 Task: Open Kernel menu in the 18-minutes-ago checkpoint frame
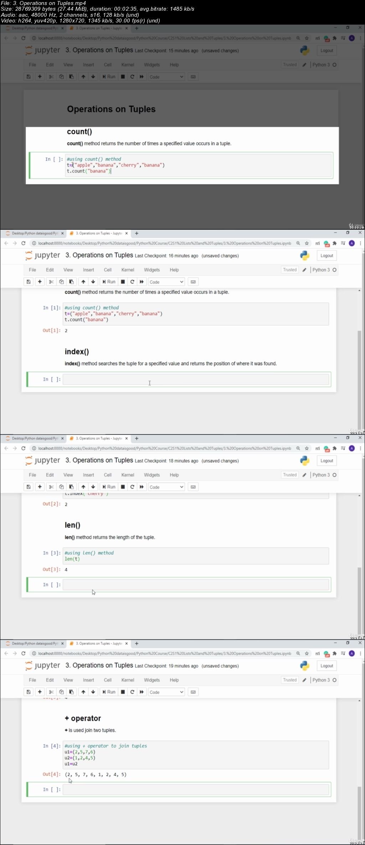click(128, 475)
